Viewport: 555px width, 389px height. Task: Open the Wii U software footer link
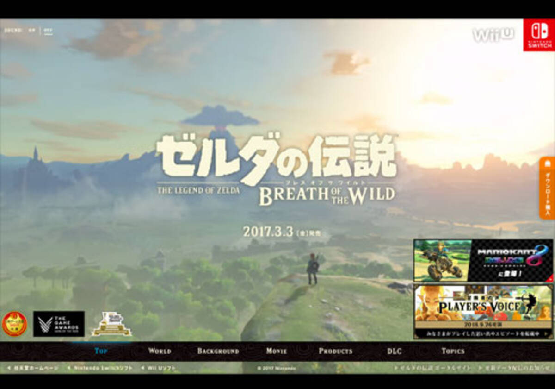click(159, 368)
